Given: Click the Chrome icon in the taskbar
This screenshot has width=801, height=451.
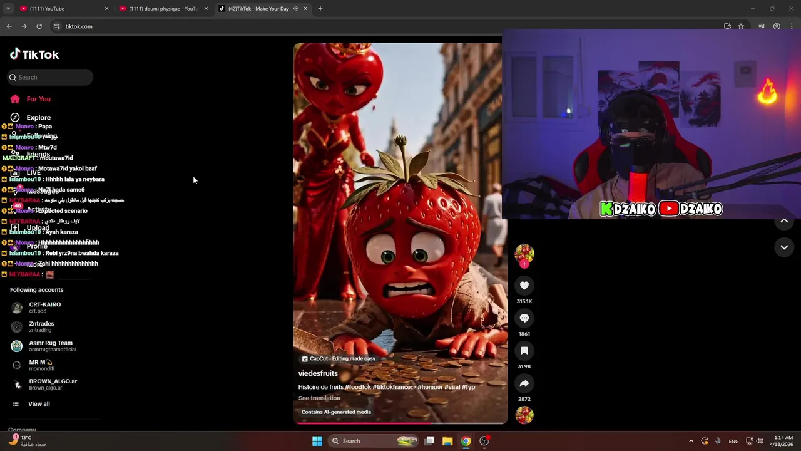Looking at the screenshot, I should pyautogui.click(x=466, y=441).
